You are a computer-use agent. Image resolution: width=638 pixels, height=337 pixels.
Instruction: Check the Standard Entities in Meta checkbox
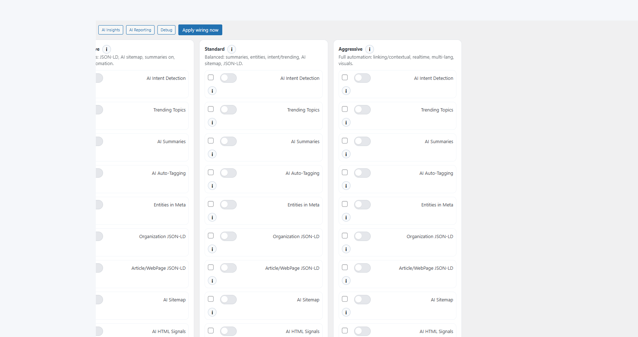pyautogui.click(x=211, y=204)
